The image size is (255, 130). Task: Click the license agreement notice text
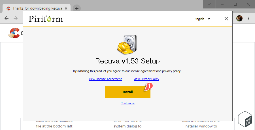127,71
